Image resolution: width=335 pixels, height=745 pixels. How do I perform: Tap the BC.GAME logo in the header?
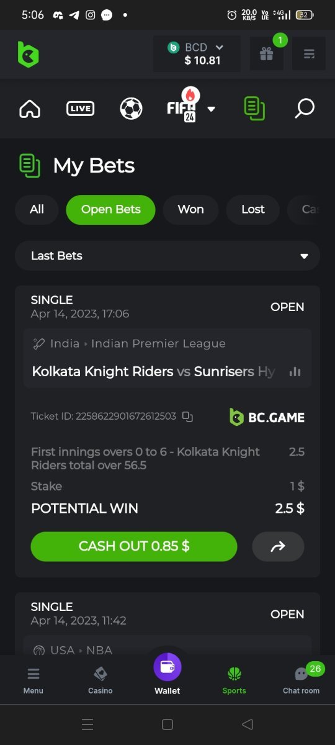[x=28, y=54]
